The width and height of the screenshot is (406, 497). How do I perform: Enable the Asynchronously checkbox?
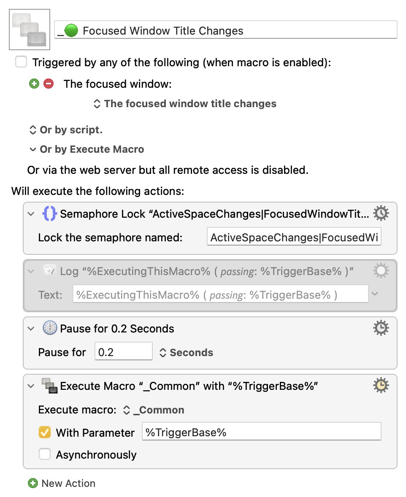pos(44,454)
